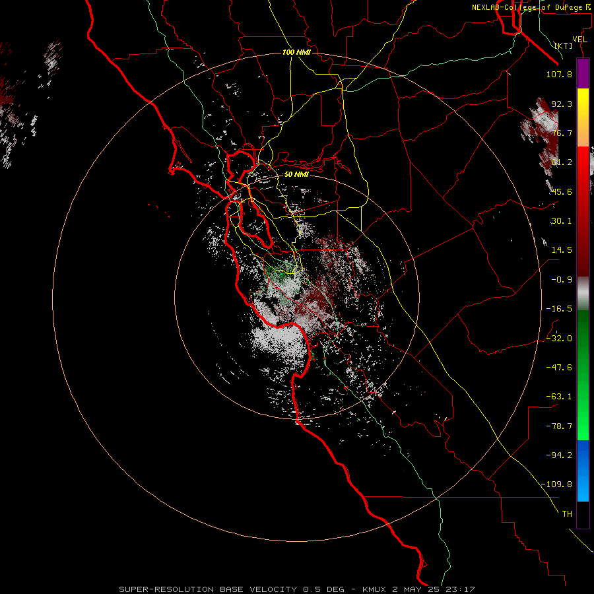This screenshot has height=594, width=594.
Task: Click the 76.7 value on velocity scale
Action: [x=562, y=133]
